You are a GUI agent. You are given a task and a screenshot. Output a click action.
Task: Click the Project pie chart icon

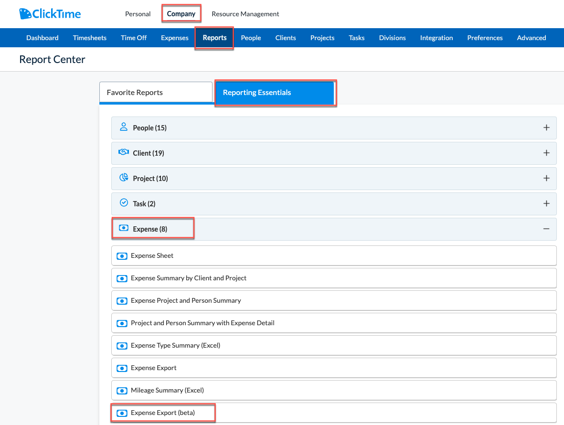pos(124,177)
